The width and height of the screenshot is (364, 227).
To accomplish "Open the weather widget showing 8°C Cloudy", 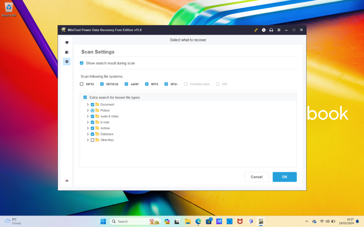I will click(x=13, y=221).
